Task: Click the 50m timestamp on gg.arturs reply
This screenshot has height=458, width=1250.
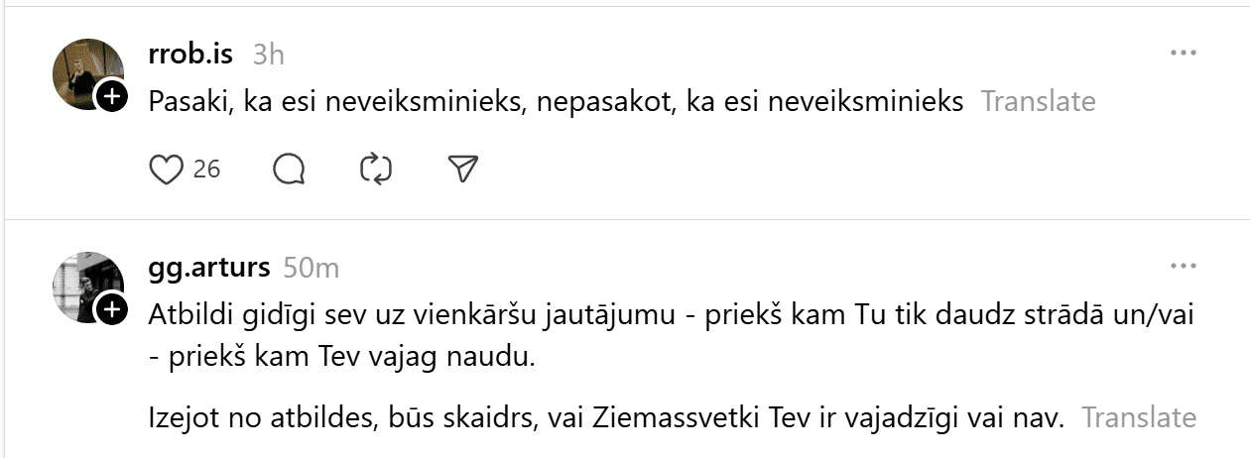Action: pos(311,267)
